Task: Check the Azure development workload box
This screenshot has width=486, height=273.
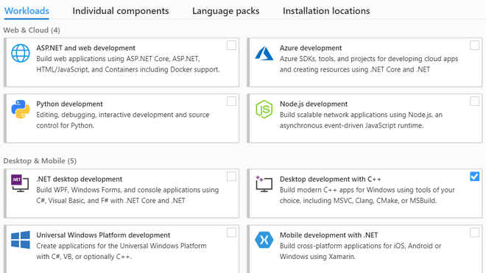Action: 474,45
